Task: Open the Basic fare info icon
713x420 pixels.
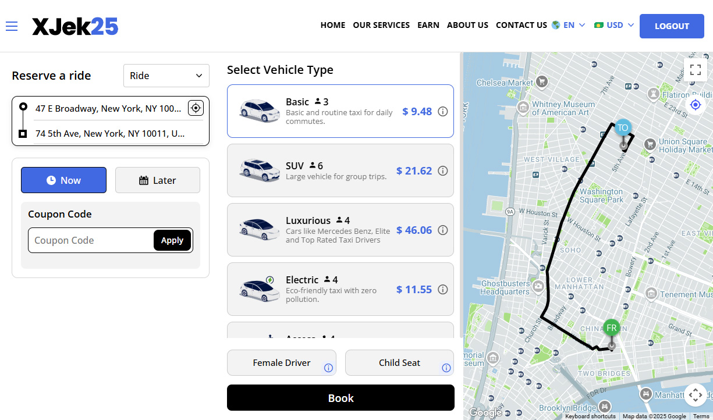Action: click(443, 111)
